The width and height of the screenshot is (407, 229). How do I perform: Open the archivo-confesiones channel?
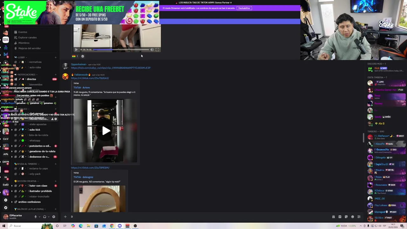35,202
